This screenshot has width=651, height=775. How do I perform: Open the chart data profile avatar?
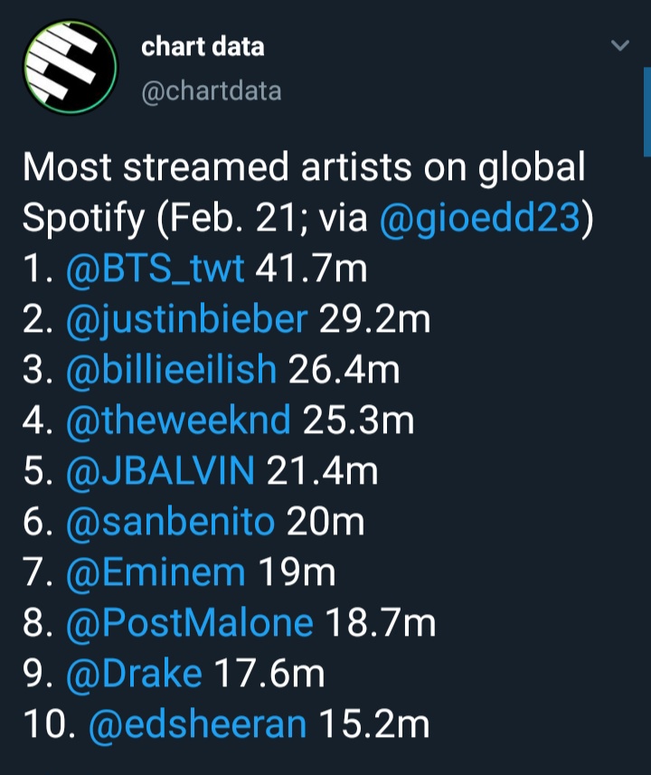[69, 66]
